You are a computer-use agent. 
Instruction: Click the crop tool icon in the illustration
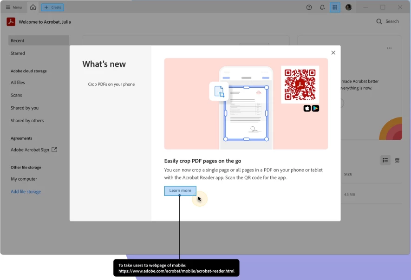point(219,91)
